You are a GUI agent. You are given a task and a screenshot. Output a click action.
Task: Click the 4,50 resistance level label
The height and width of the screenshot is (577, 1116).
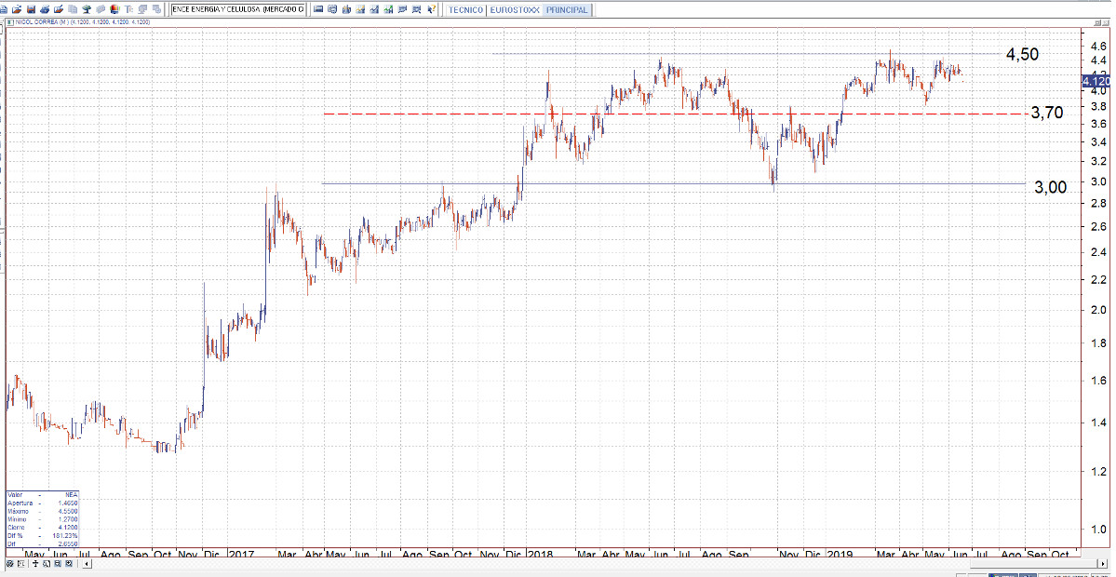pos(1022,55)
